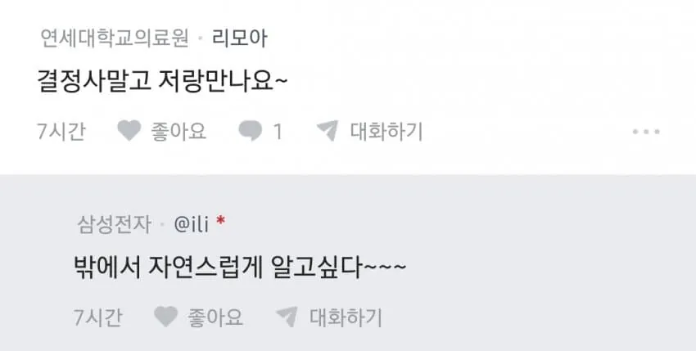Like the @ili reply with heart icon
This screenshot has width=696, height=351.
coord(166,317)
